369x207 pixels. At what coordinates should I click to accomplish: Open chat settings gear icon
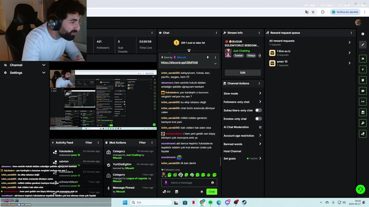click(202, 192)
